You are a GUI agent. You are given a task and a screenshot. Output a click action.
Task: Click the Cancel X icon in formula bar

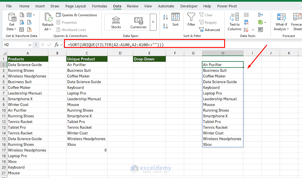[43, 45]
